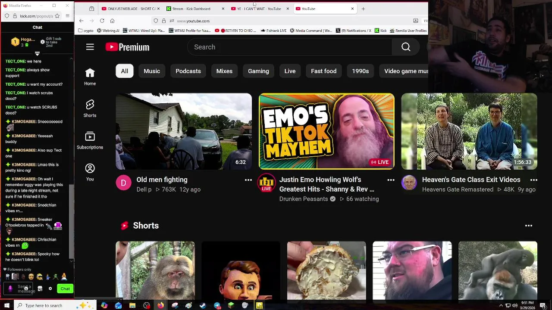Open the You section in sidebar
Viewport: 552px width, 310px height.
tap(90, 172)
